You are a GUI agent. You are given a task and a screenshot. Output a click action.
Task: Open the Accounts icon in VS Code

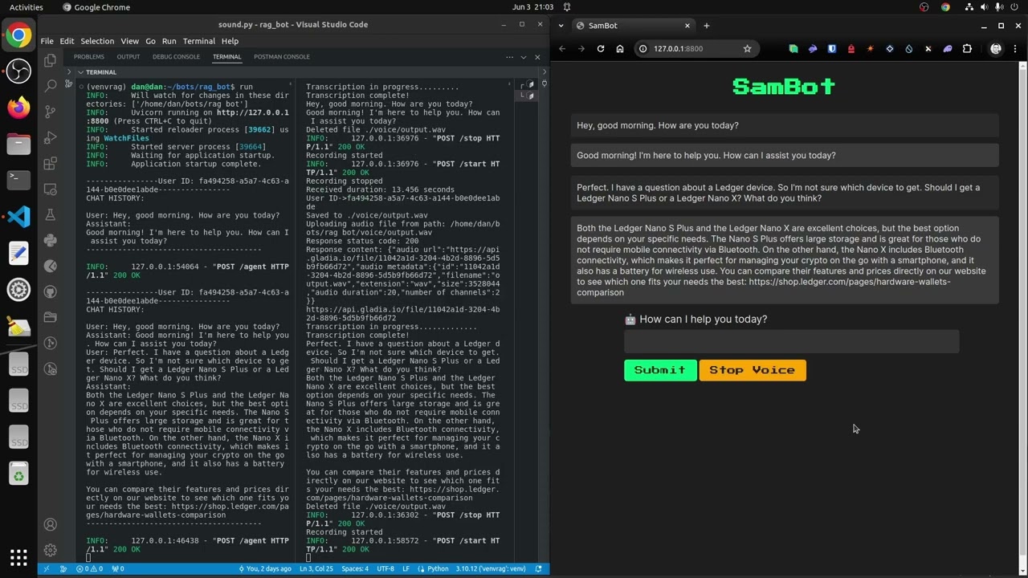coord(50,524)
